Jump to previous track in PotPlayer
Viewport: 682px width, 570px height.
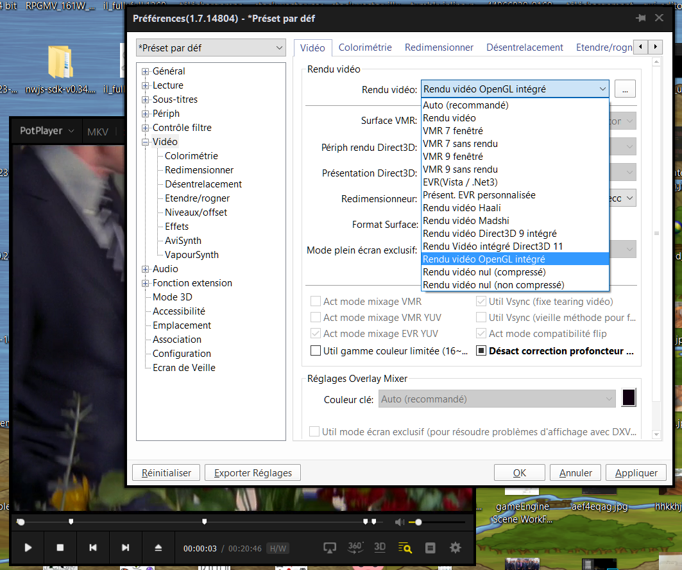point(92,548)
